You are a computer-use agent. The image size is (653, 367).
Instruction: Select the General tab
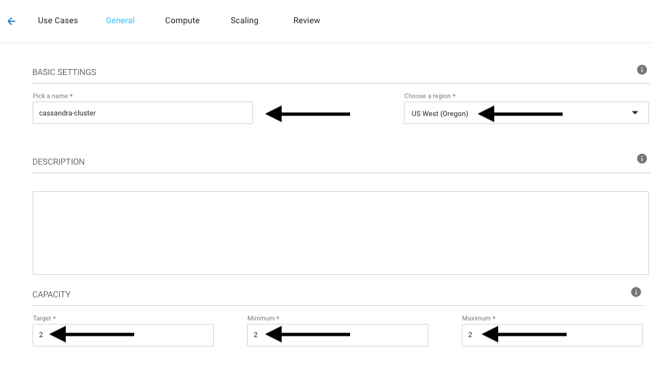pyautogui.click(x=120, y=21)
